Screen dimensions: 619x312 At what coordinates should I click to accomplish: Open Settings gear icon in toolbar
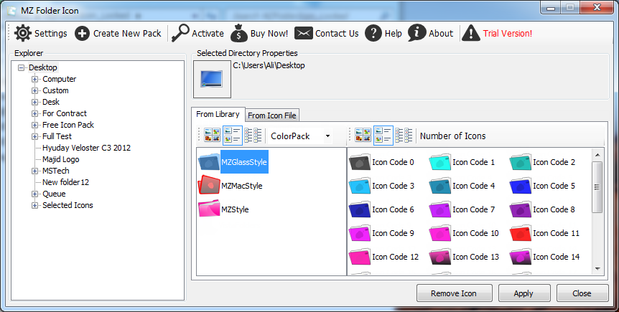[x=22, y=33]
